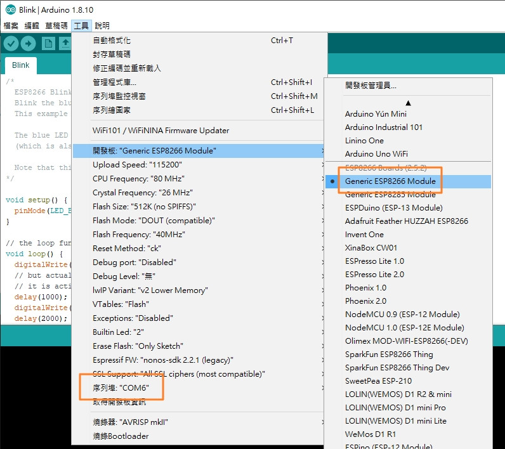Expand CPU Frequency 80 MHz submenu

(197, 179)
